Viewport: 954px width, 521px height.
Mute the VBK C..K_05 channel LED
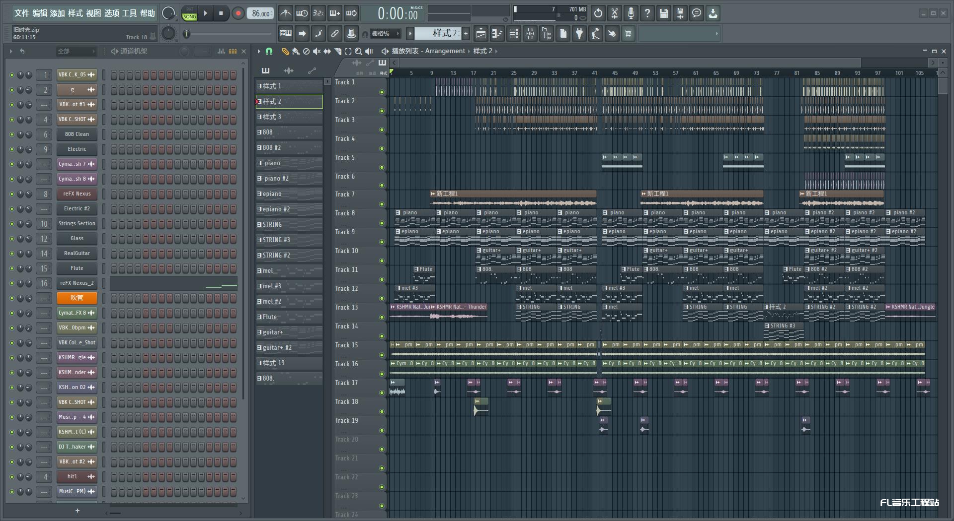(12, 75)
